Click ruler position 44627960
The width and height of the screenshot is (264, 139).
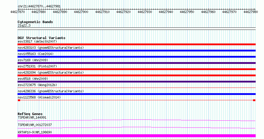(x=208, y=12)
